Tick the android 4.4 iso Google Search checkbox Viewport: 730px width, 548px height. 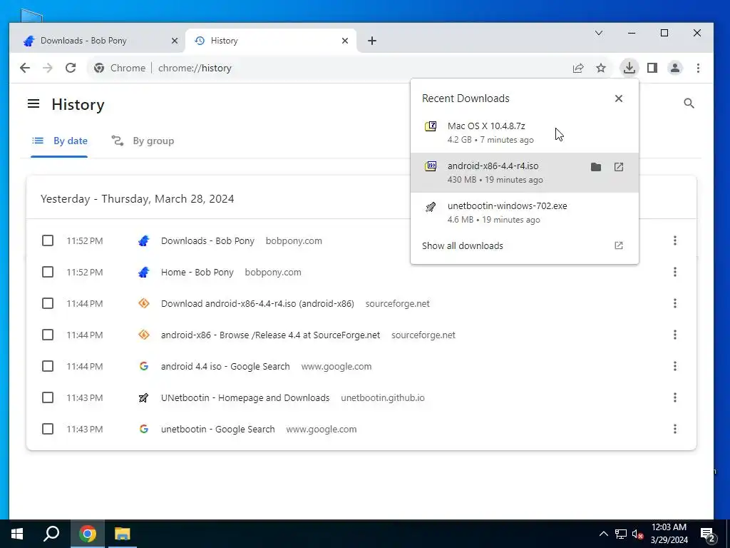[x=48, y=366]
